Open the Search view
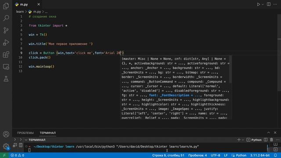This screenshot has width=281, height=158. pyautogui.click(x=6, y=18)
